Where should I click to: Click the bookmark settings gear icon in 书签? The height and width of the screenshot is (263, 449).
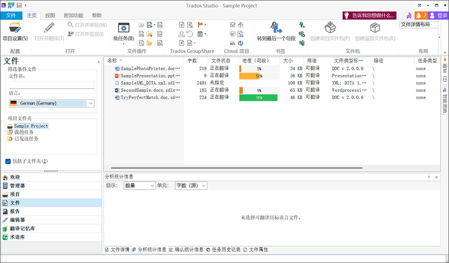coord(302,34)
